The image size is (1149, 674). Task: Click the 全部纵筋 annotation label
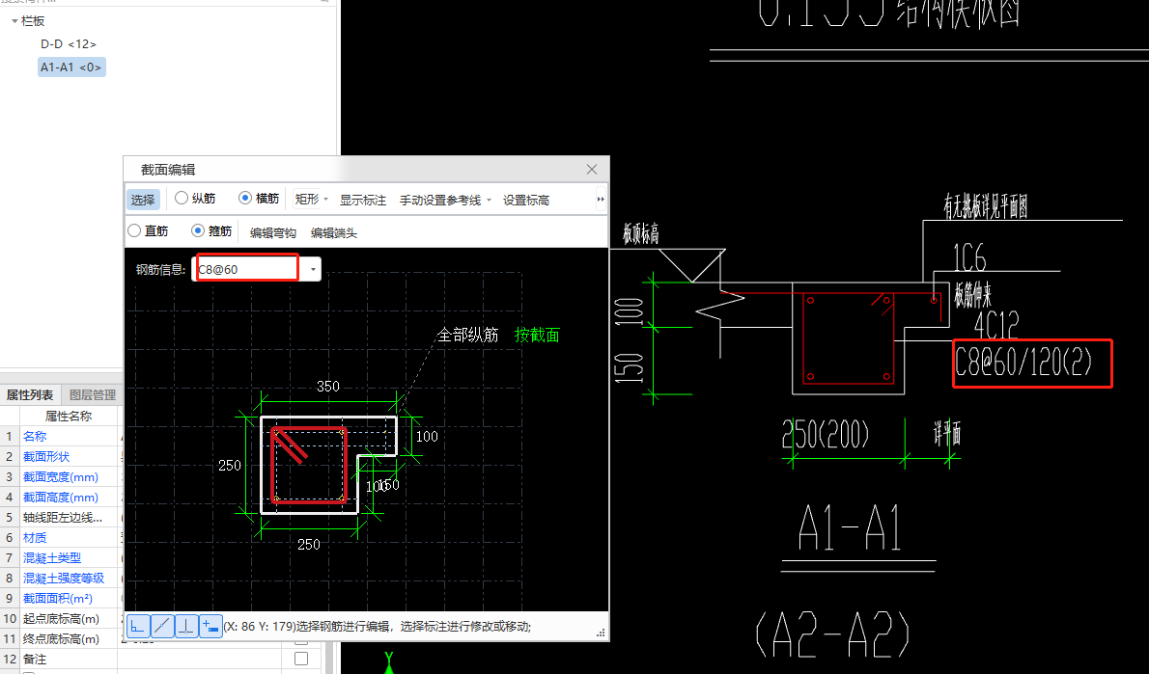(x=467, y=336)
